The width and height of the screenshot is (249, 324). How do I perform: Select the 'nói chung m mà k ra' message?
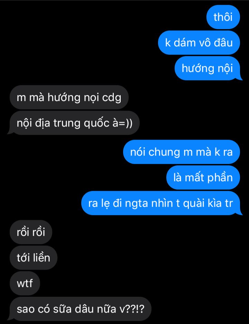pos(182,152)
